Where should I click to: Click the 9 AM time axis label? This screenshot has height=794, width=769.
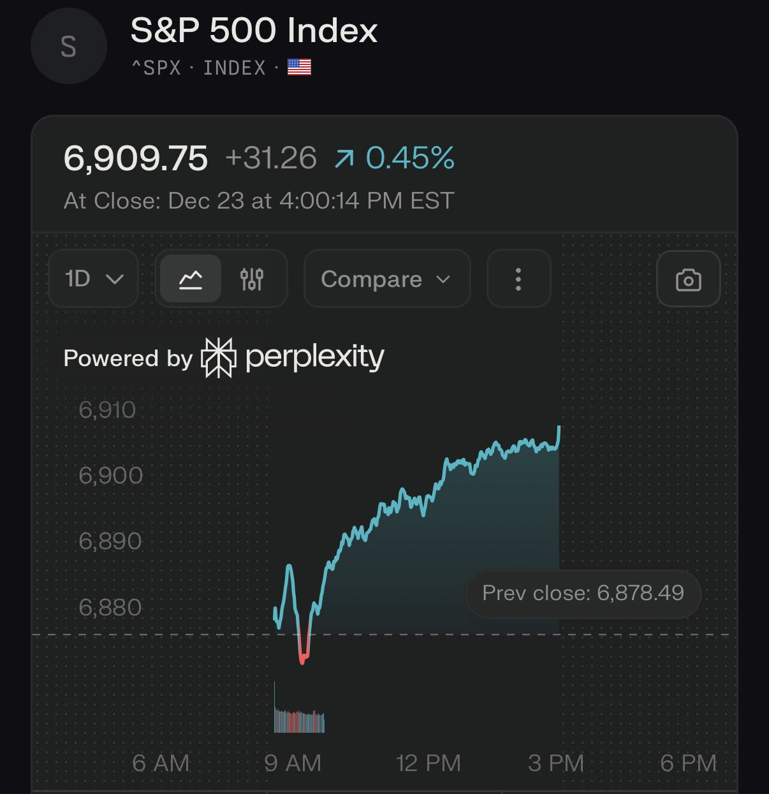293,763
